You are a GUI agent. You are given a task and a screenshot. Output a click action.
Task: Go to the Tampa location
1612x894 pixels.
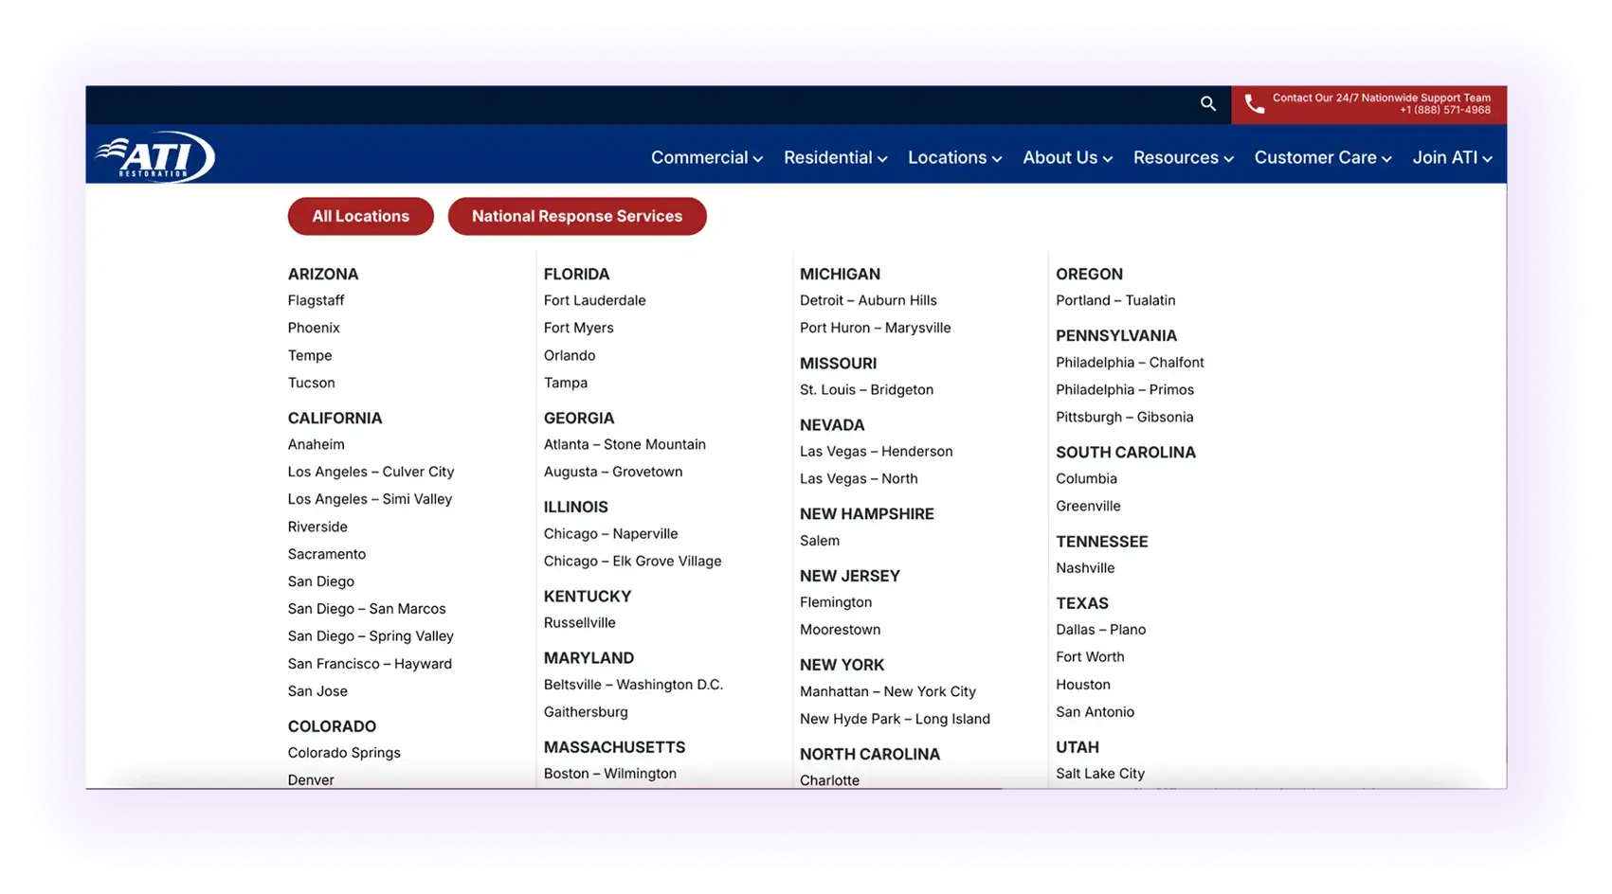coord(566,383)
